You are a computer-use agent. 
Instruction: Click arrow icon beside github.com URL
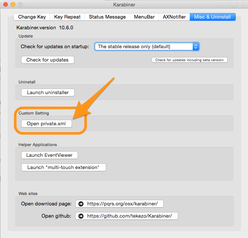81,216
